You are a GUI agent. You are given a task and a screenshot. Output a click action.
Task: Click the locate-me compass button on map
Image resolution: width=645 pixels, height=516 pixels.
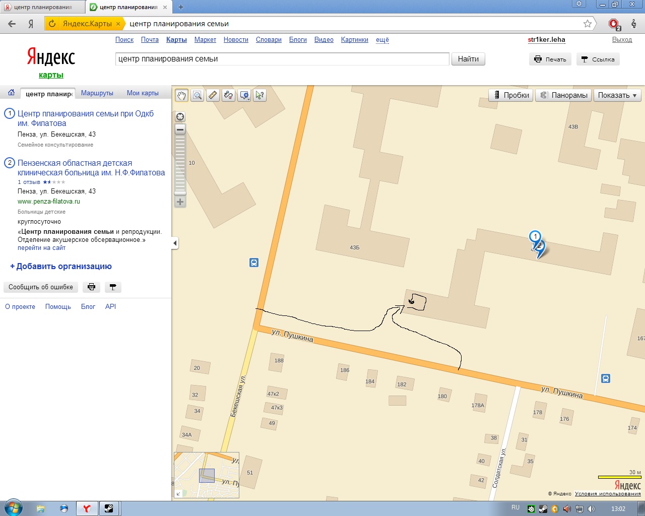click(x=180, y=117)
